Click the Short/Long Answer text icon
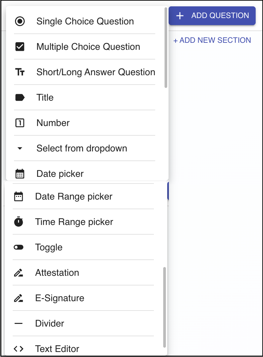Image resolution: width=263 pixels, height=357 pixels. (x=20, y=72)
